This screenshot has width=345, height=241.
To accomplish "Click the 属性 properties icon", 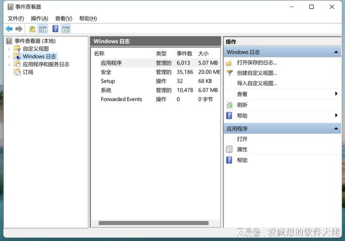I will [x=229, y=149].
